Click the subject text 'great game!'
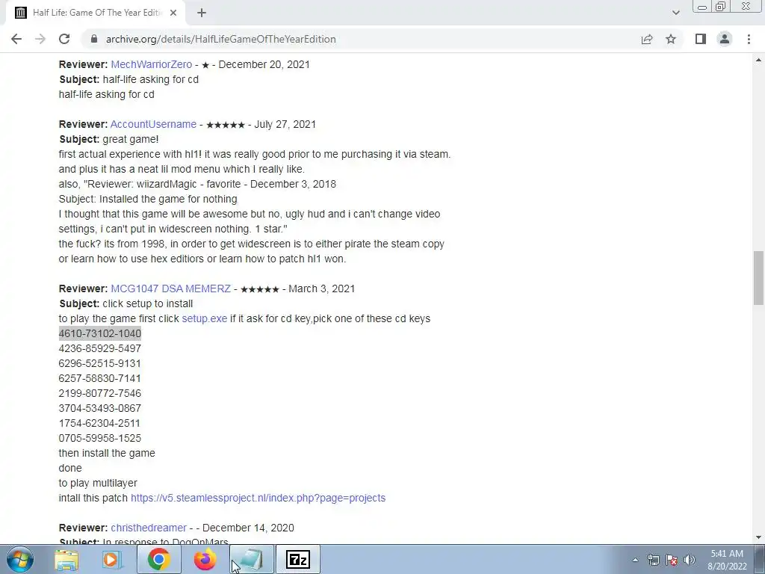Viewport: 765px width, 574px height. coord(131,140)
